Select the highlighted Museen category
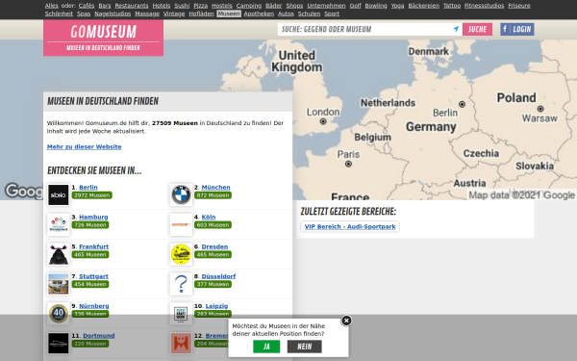 (x=229, y=13)
